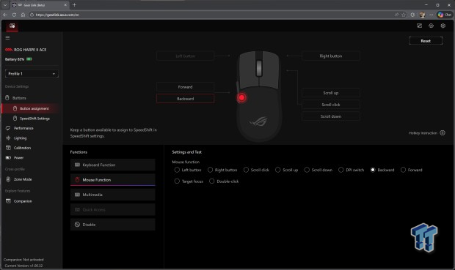The height and width of the screenshot is (270, 455).
Task: Refresh the browser page
Action: pos(14,15)
